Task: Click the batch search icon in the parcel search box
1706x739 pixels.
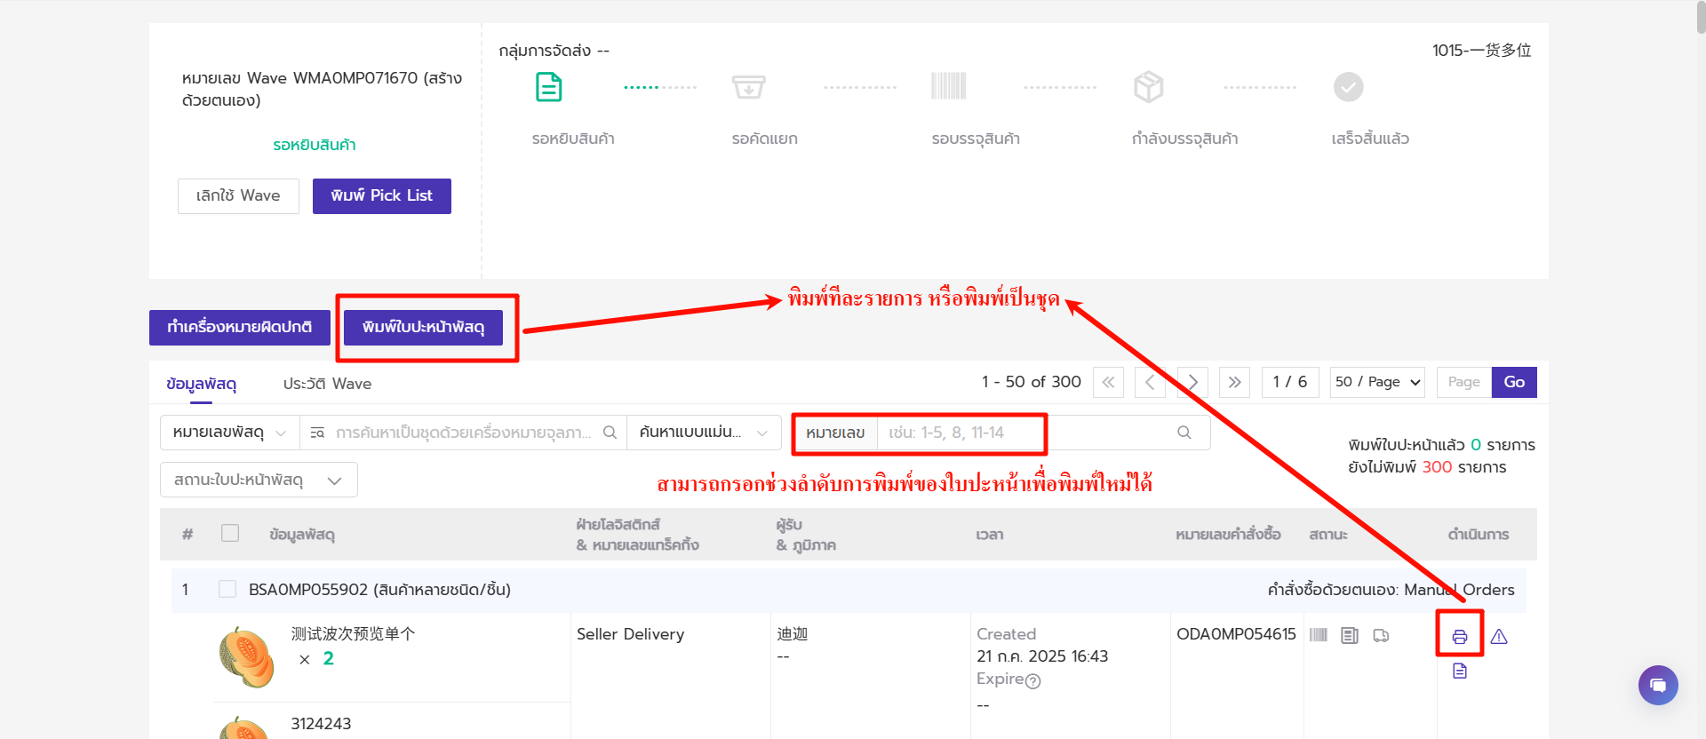Action: click(317, 433)
